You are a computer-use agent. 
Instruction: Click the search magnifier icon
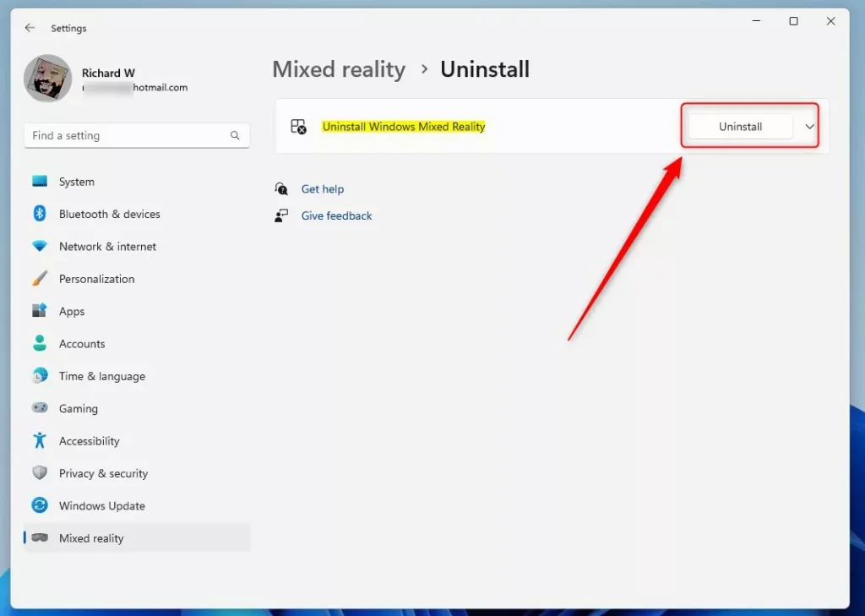pos(235,135)
